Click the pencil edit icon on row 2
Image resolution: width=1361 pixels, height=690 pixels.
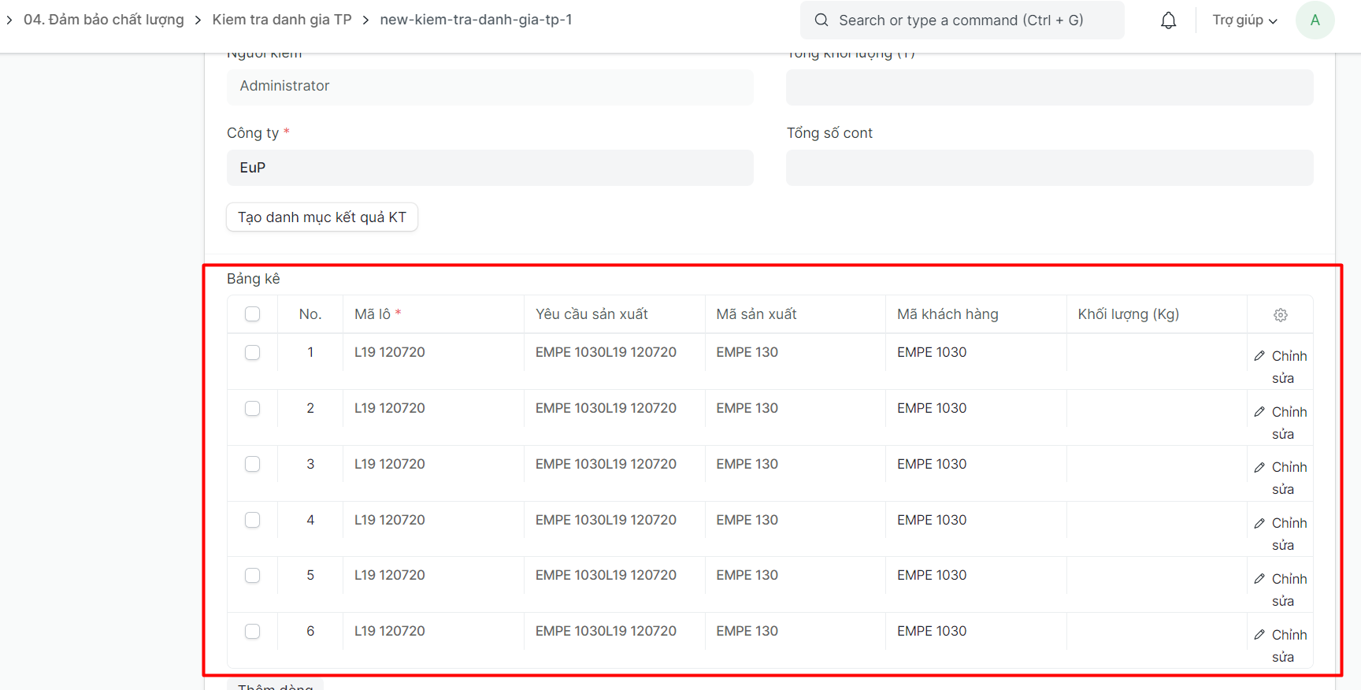(x=1259, y=412)
